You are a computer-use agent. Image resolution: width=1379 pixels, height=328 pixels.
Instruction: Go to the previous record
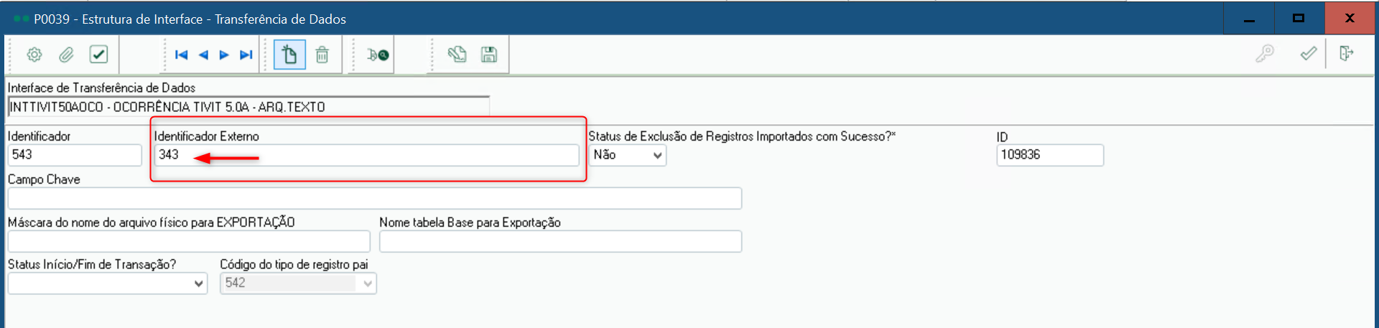pos(203,55)
